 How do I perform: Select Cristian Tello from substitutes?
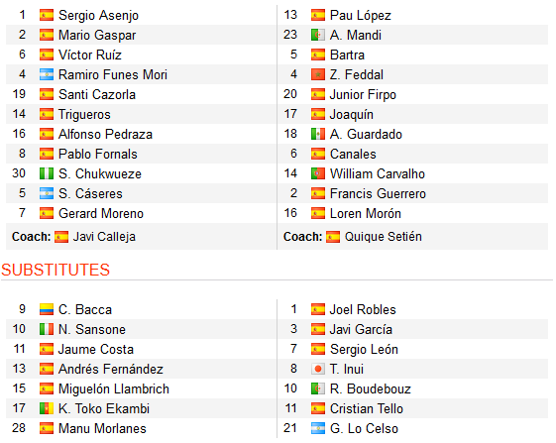[x=367, y=409]
